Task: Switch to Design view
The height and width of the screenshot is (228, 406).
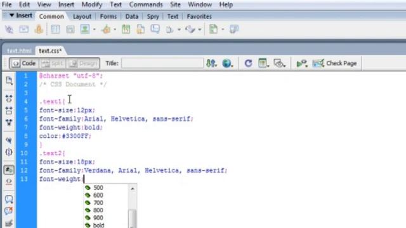Action: coord(83,63)
